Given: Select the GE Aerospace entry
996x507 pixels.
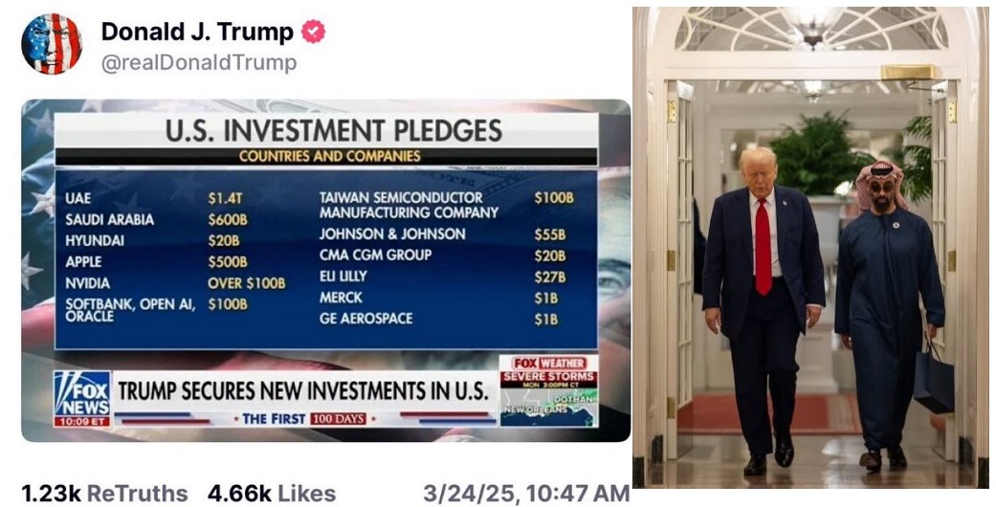Looking at the screenshot, I should [365, 319].
